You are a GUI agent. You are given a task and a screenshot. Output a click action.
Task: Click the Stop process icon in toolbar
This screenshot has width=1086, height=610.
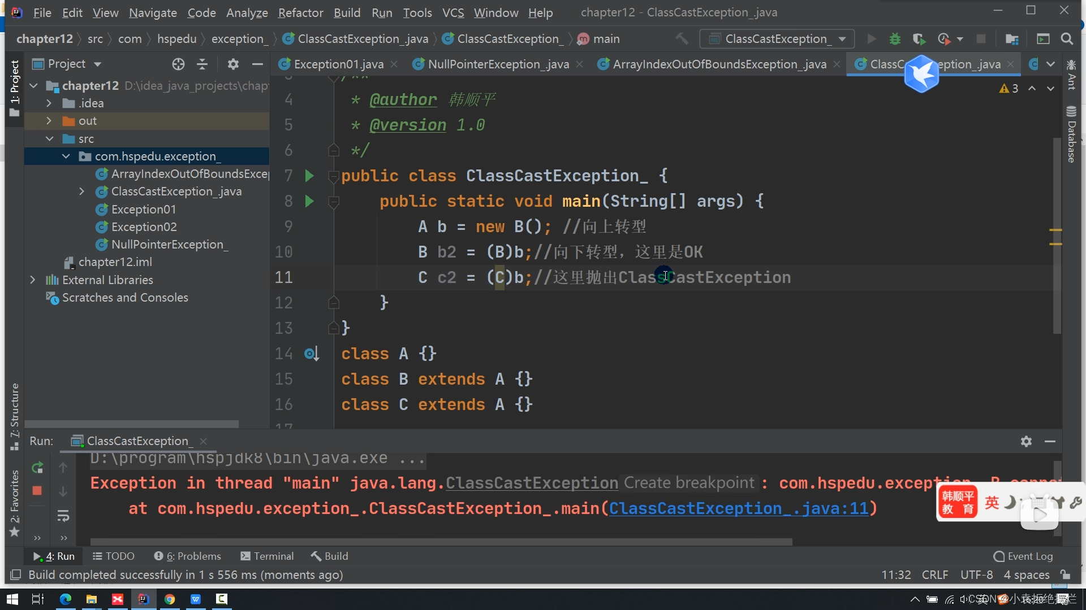pyautogui.click(x=981, y=39)
